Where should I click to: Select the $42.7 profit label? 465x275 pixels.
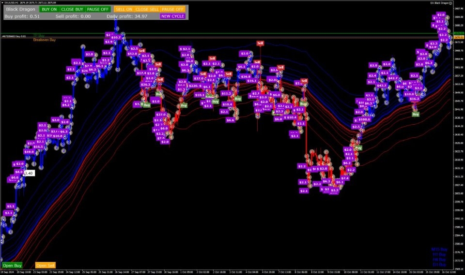click(x=393, y=78)
